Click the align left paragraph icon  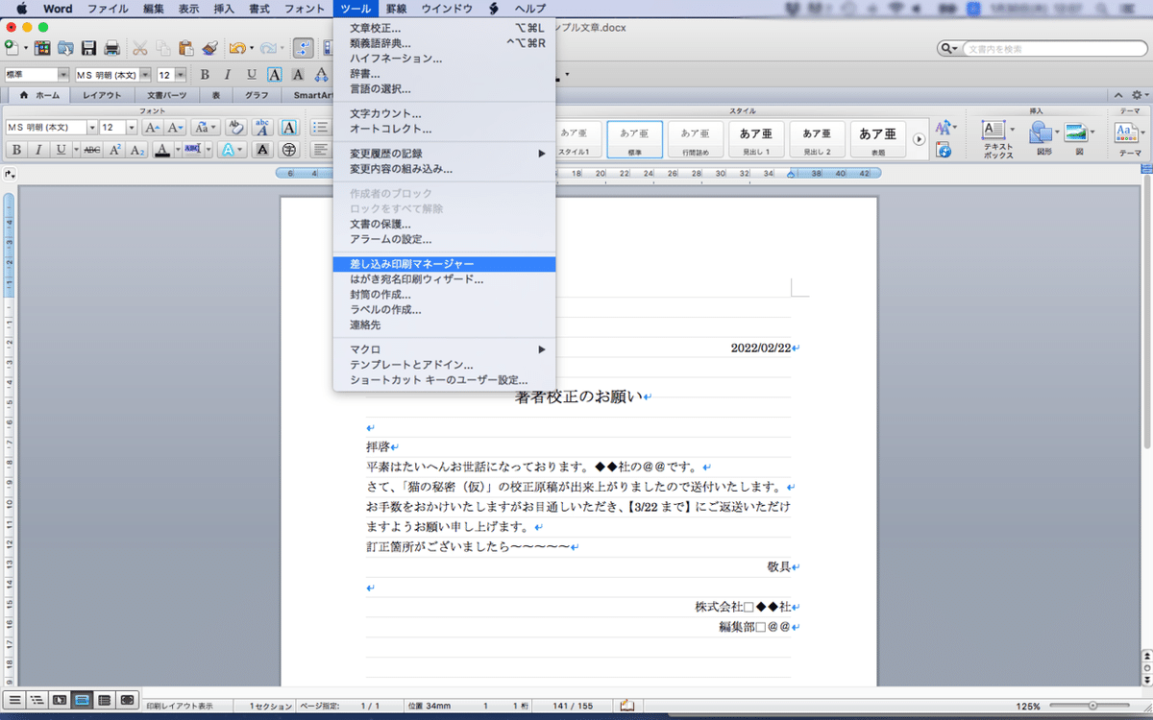point(321,150)
